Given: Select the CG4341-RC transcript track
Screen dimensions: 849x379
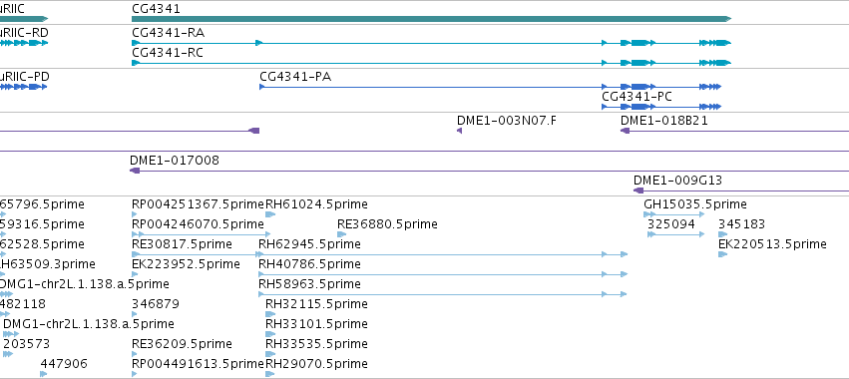Looking at the screenshot, I should [x=432, y=63].
